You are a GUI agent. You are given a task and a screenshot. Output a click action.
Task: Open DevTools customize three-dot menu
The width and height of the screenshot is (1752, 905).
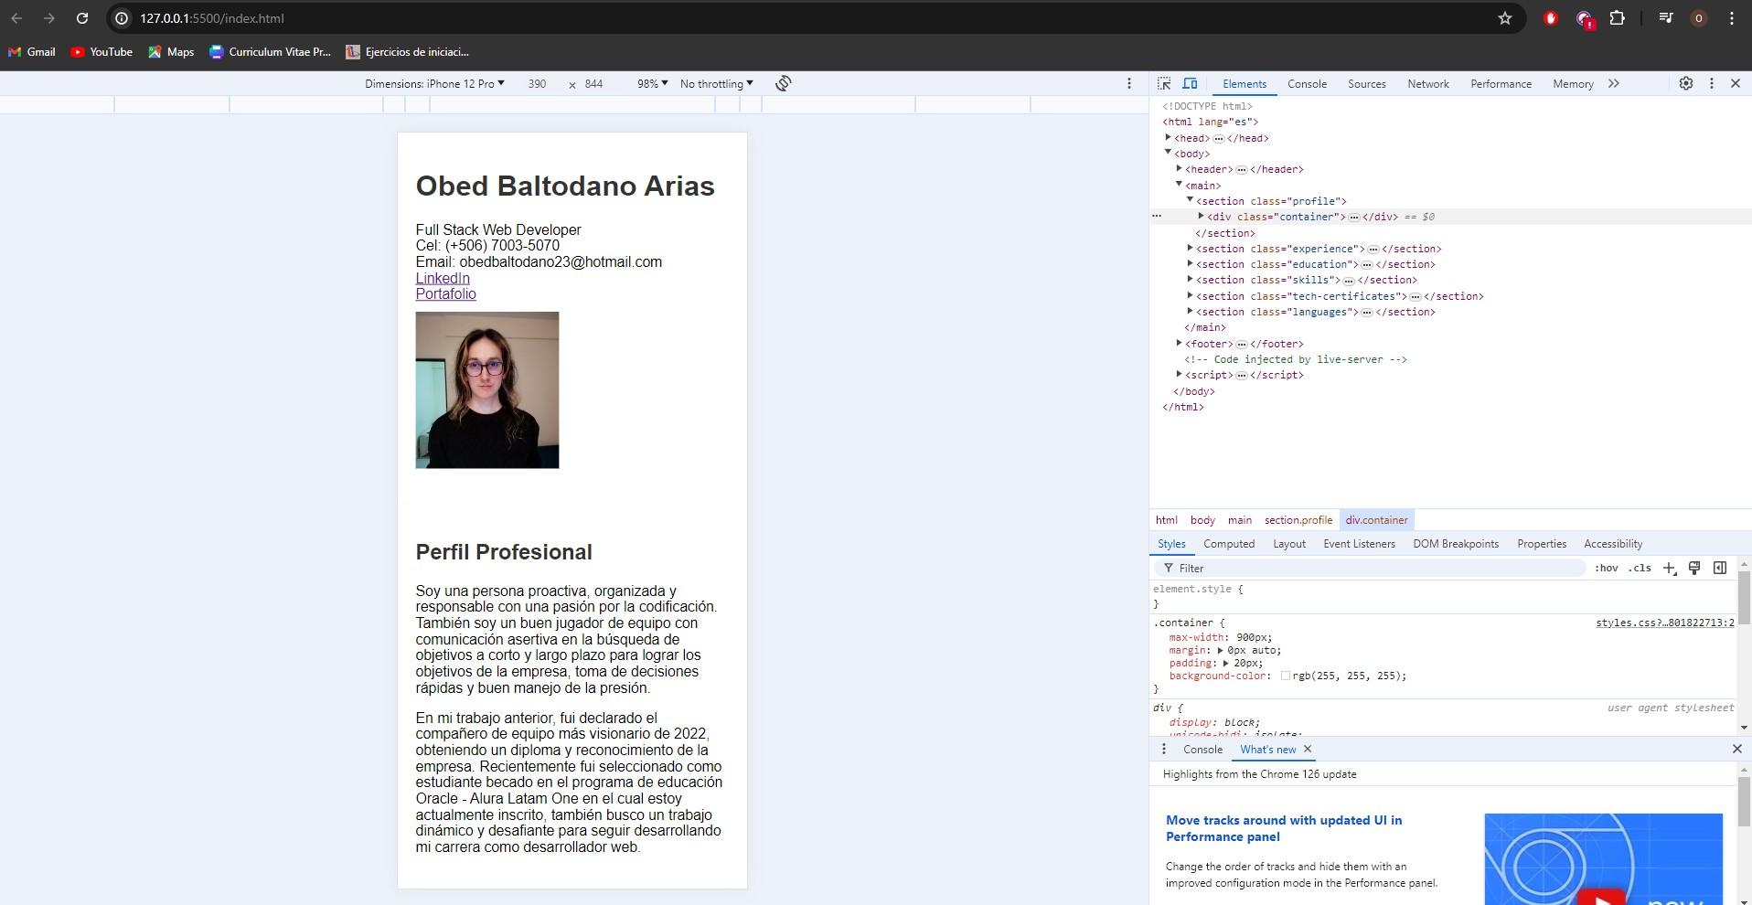pyautogui.click(x=1712, y=83)
